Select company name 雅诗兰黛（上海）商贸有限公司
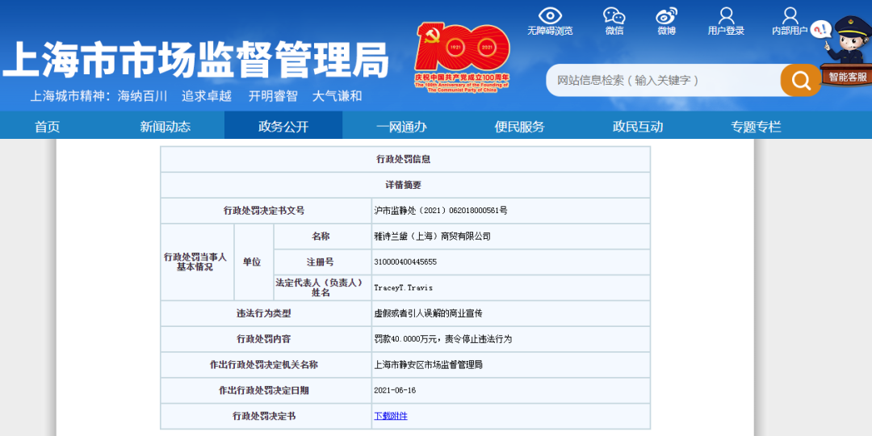Image resolution: width=872 pixels, height=436 pixels. [x=433, y=237]
